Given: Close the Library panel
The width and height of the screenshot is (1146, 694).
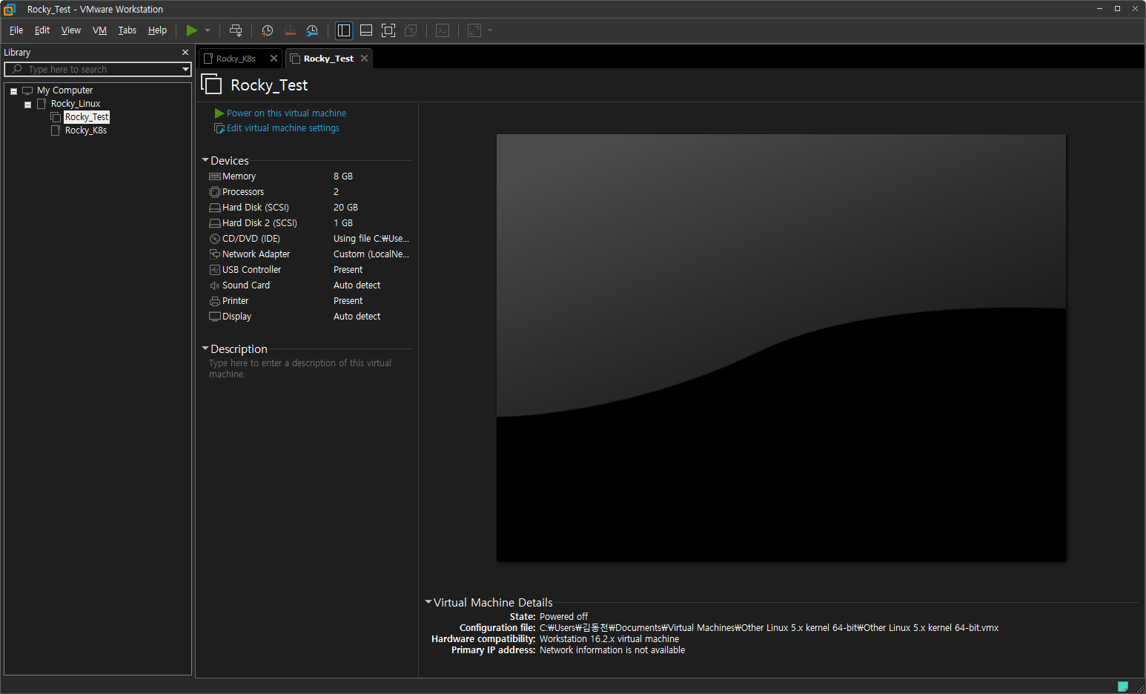Looking at the screenshot, I should [185, 53].
